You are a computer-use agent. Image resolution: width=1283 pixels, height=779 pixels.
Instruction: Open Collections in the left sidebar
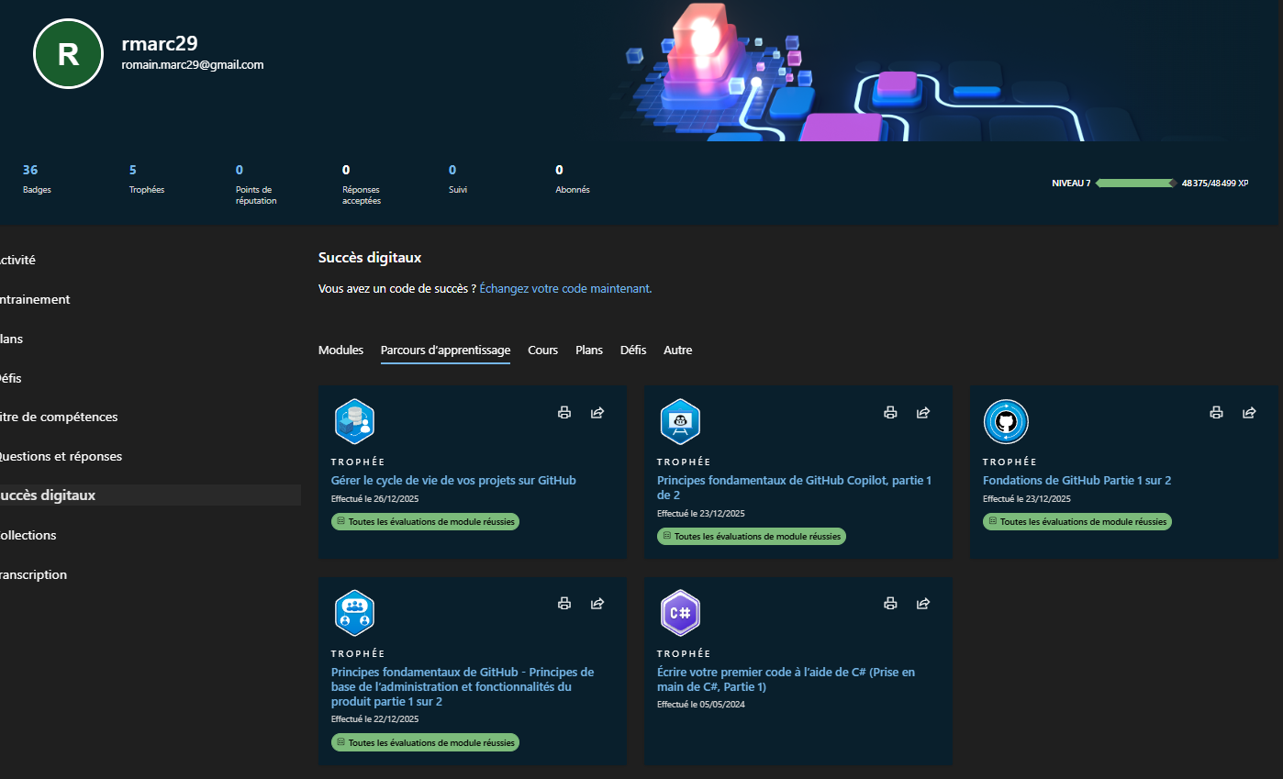pyautogui.click(x=29, y=535)
